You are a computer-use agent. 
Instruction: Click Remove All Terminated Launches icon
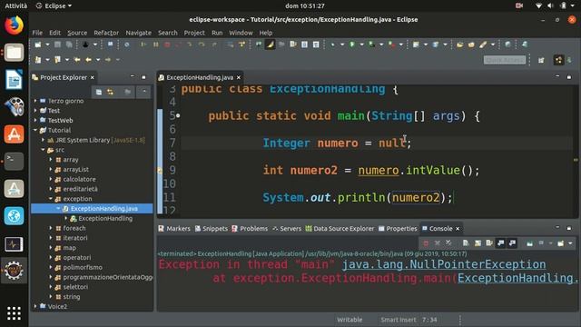coord(448,243)
